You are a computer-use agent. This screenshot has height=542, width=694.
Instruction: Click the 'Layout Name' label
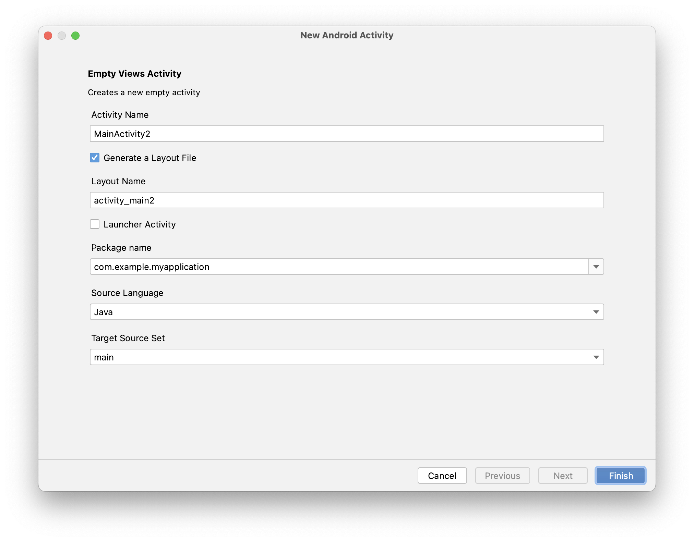pyautogui.click(x=118, y=181)
